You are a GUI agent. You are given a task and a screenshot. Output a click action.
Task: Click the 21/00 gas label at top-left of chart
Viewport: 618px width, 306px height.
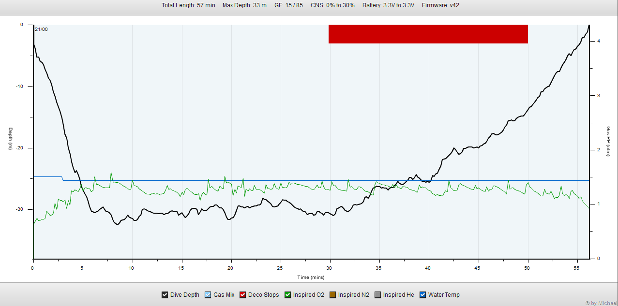point(42,29)
